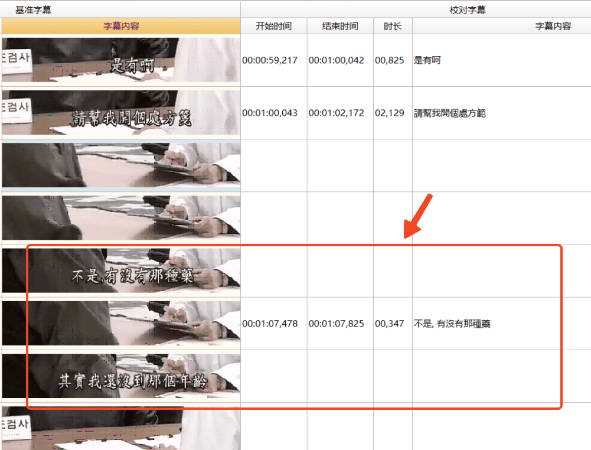This screenshot has width=591, height=450.
Task: Click the 时长 column header
Action: tap(391, 25)
